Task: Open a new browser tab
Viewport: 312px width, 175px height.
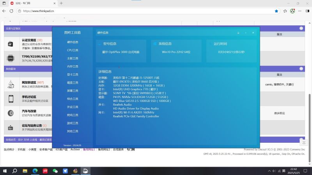Action: 61,3
